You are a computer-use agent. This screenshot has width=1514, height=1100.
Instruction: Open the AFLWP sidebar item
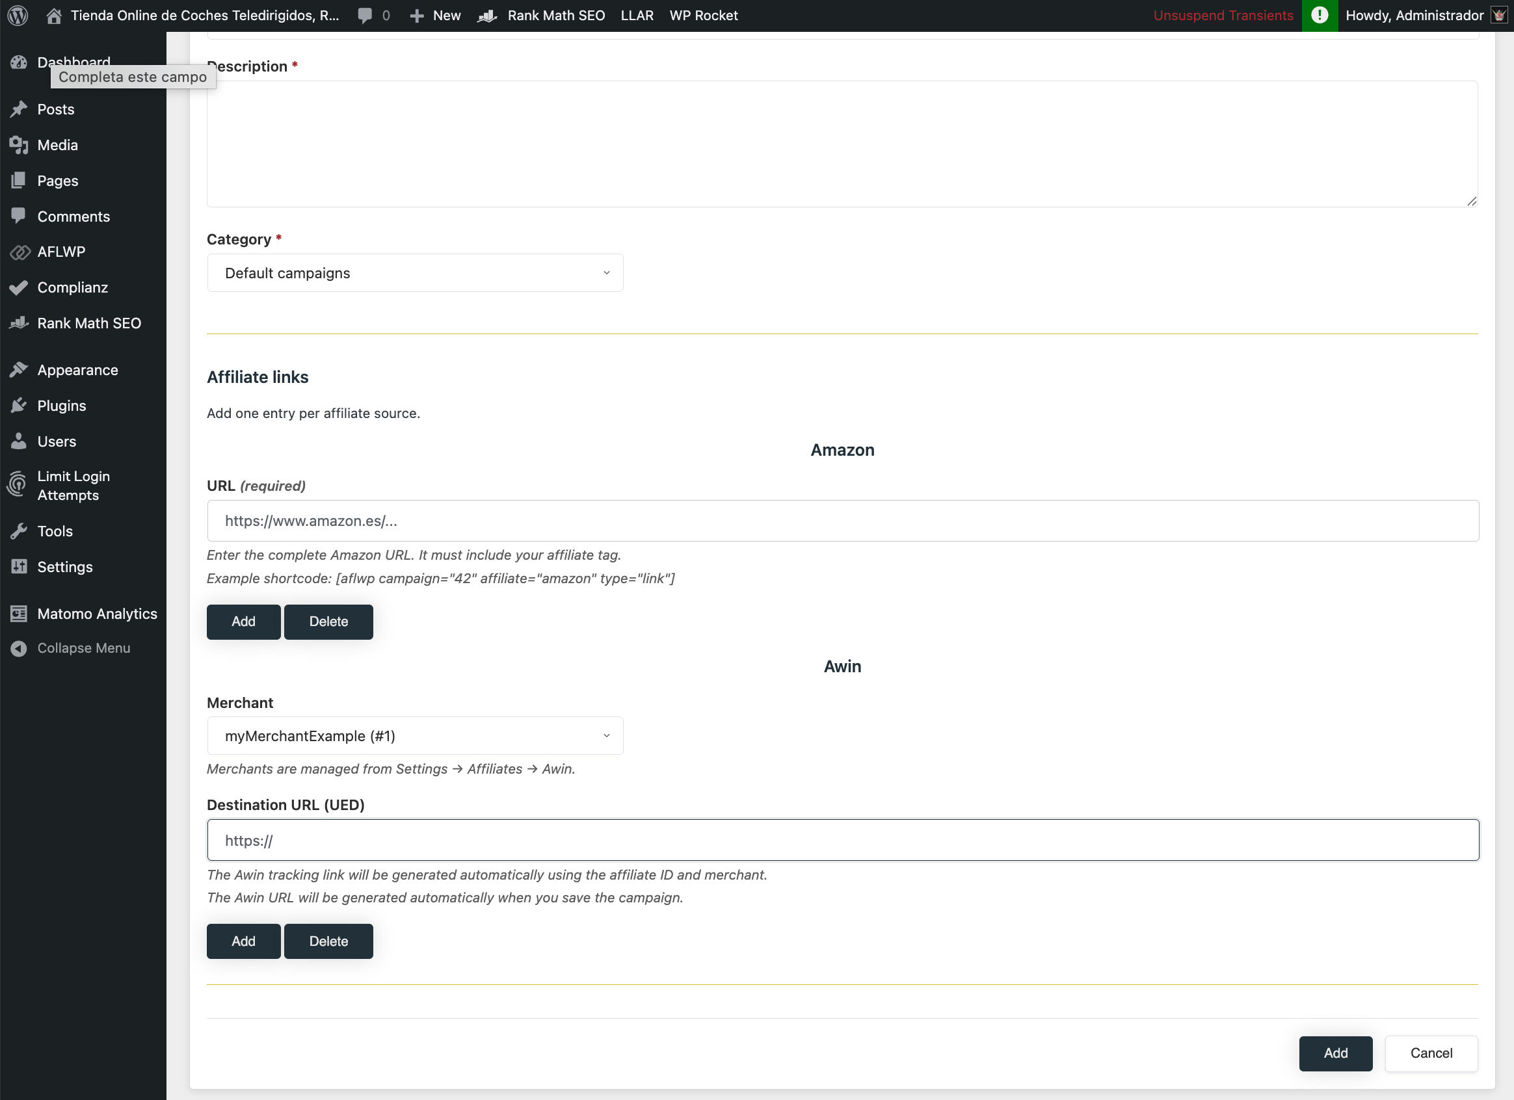coord(61,252)
